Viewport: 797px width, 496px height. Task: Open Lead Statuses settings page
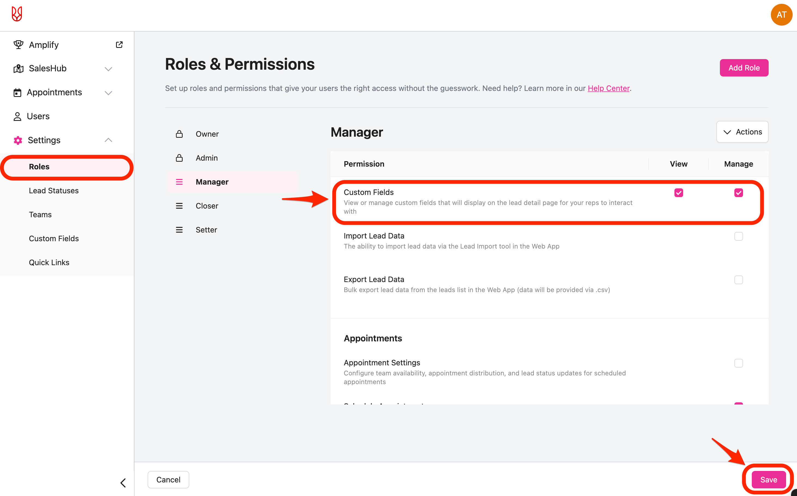coord(54,191)
